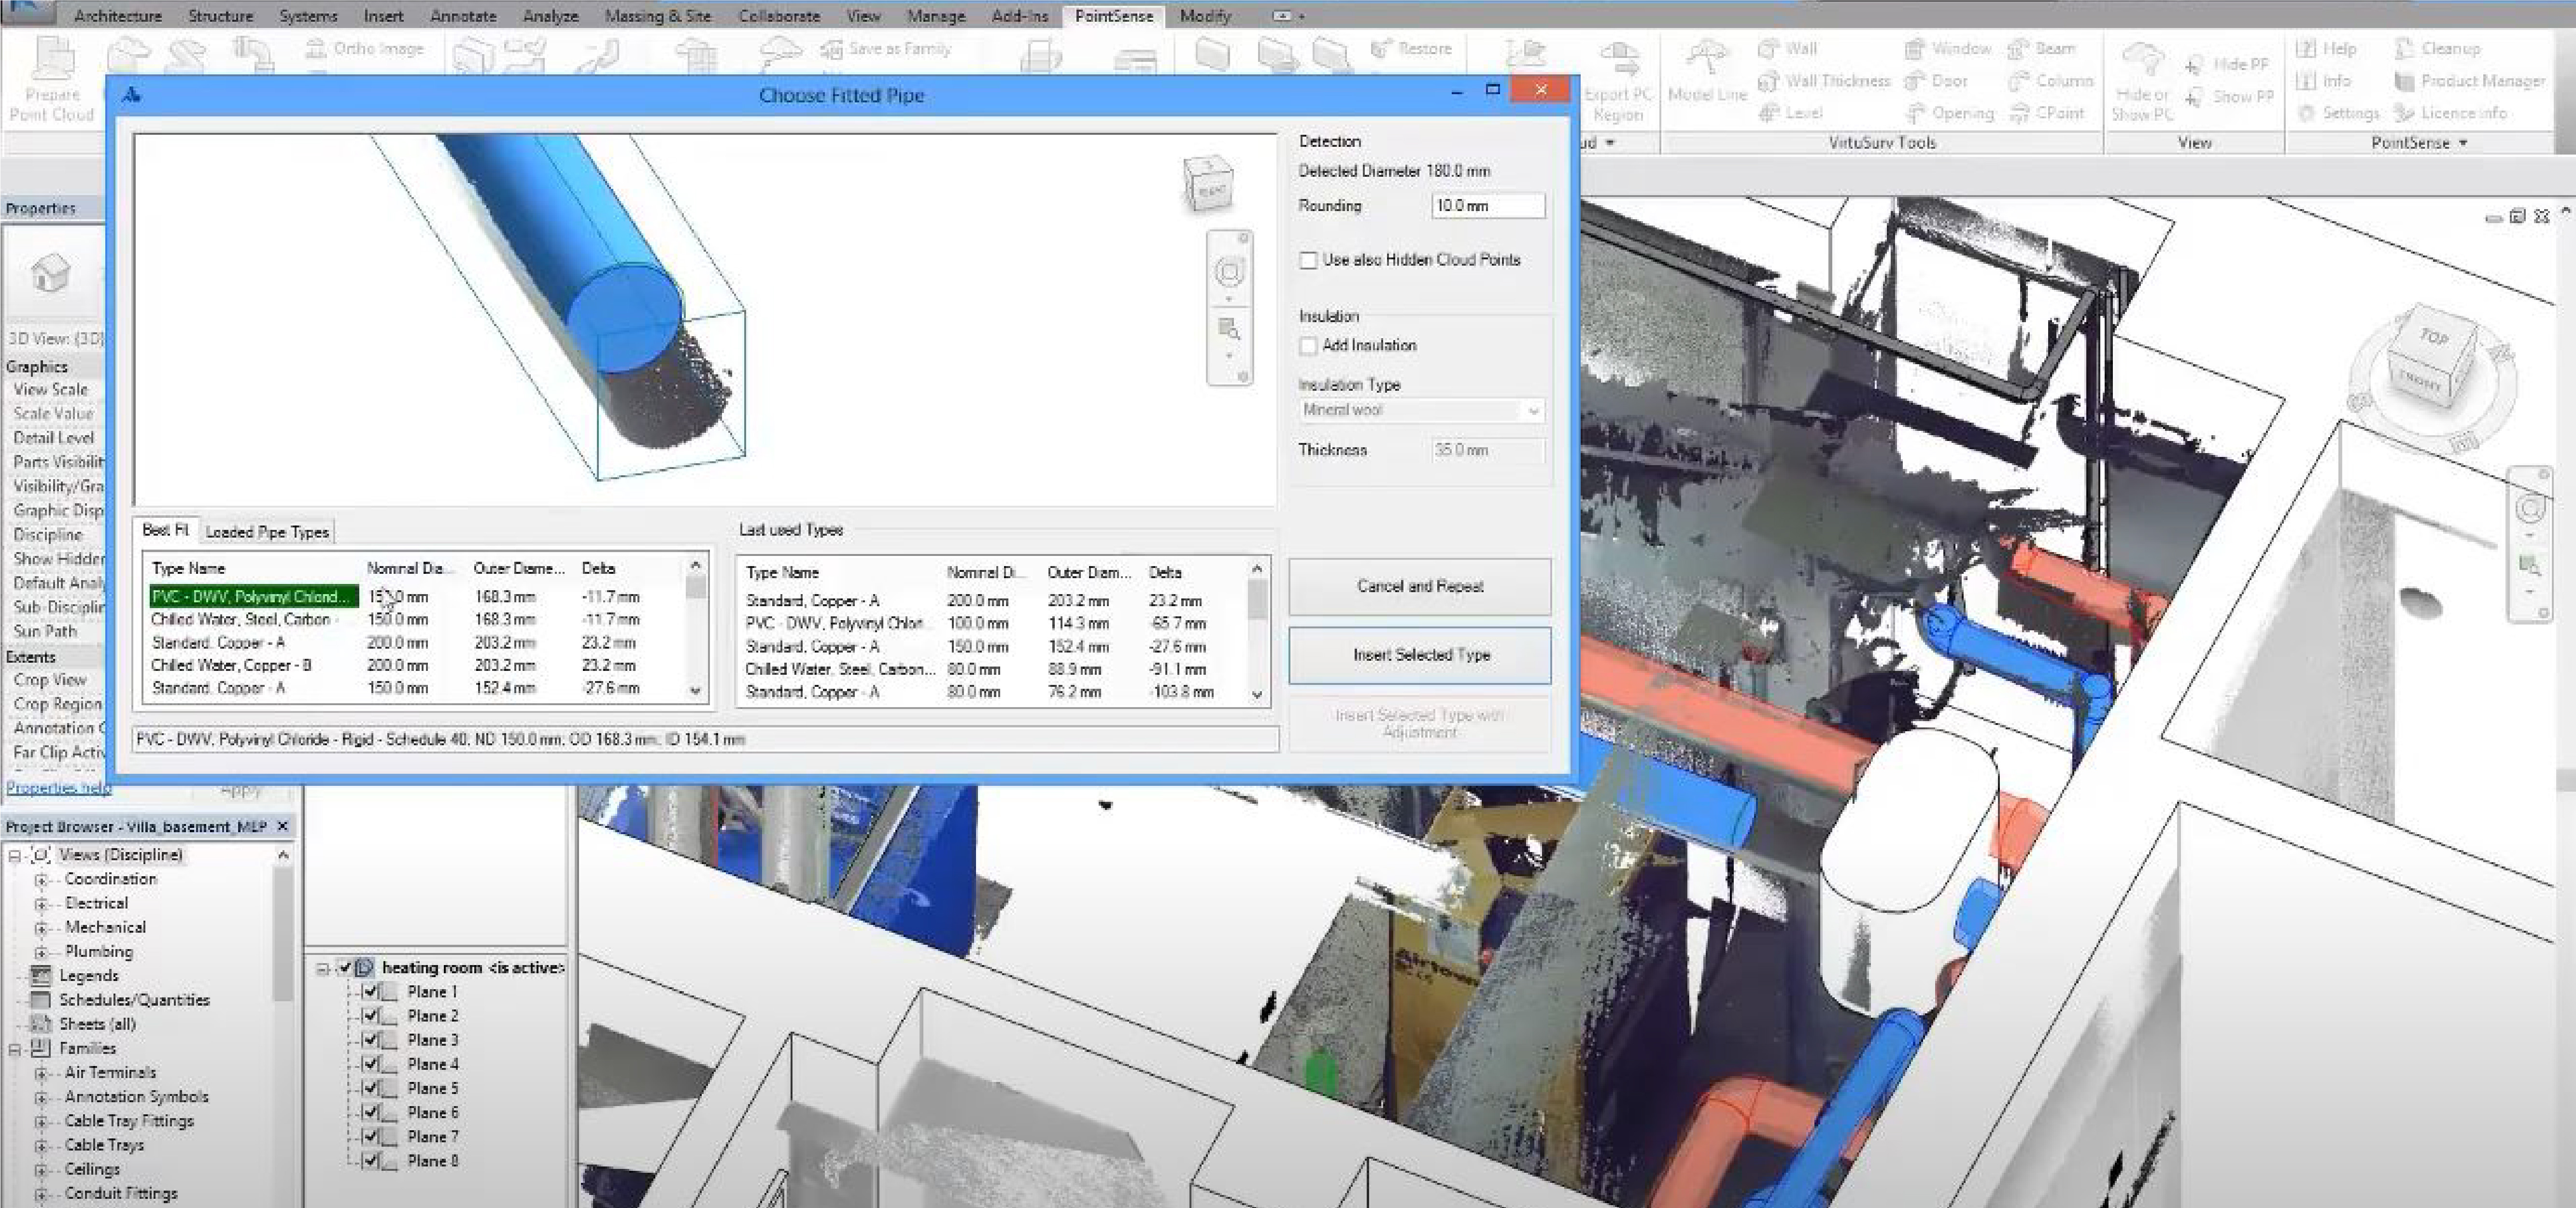Select the Window tool in VirtuSurv Tools
The image size is (2576, 1208).
pyautogui.click(x=1948, y=48)
